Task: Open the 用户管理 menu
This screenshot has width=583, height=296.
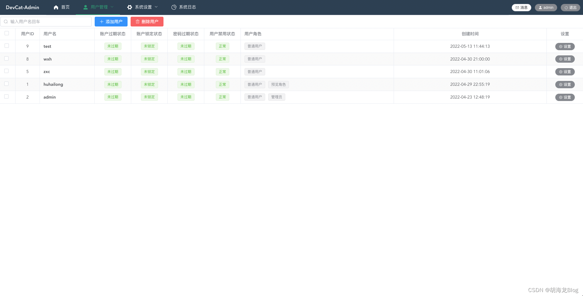Action: coord(98,7)
